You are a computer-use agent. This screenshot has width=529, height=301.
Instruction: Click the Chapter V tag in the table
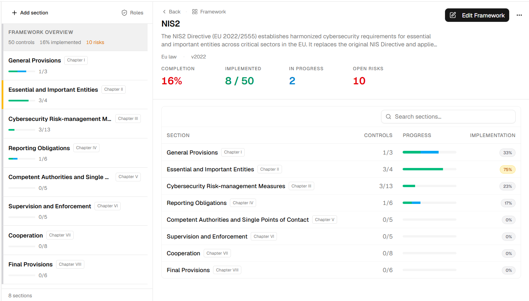pos(325,220)
